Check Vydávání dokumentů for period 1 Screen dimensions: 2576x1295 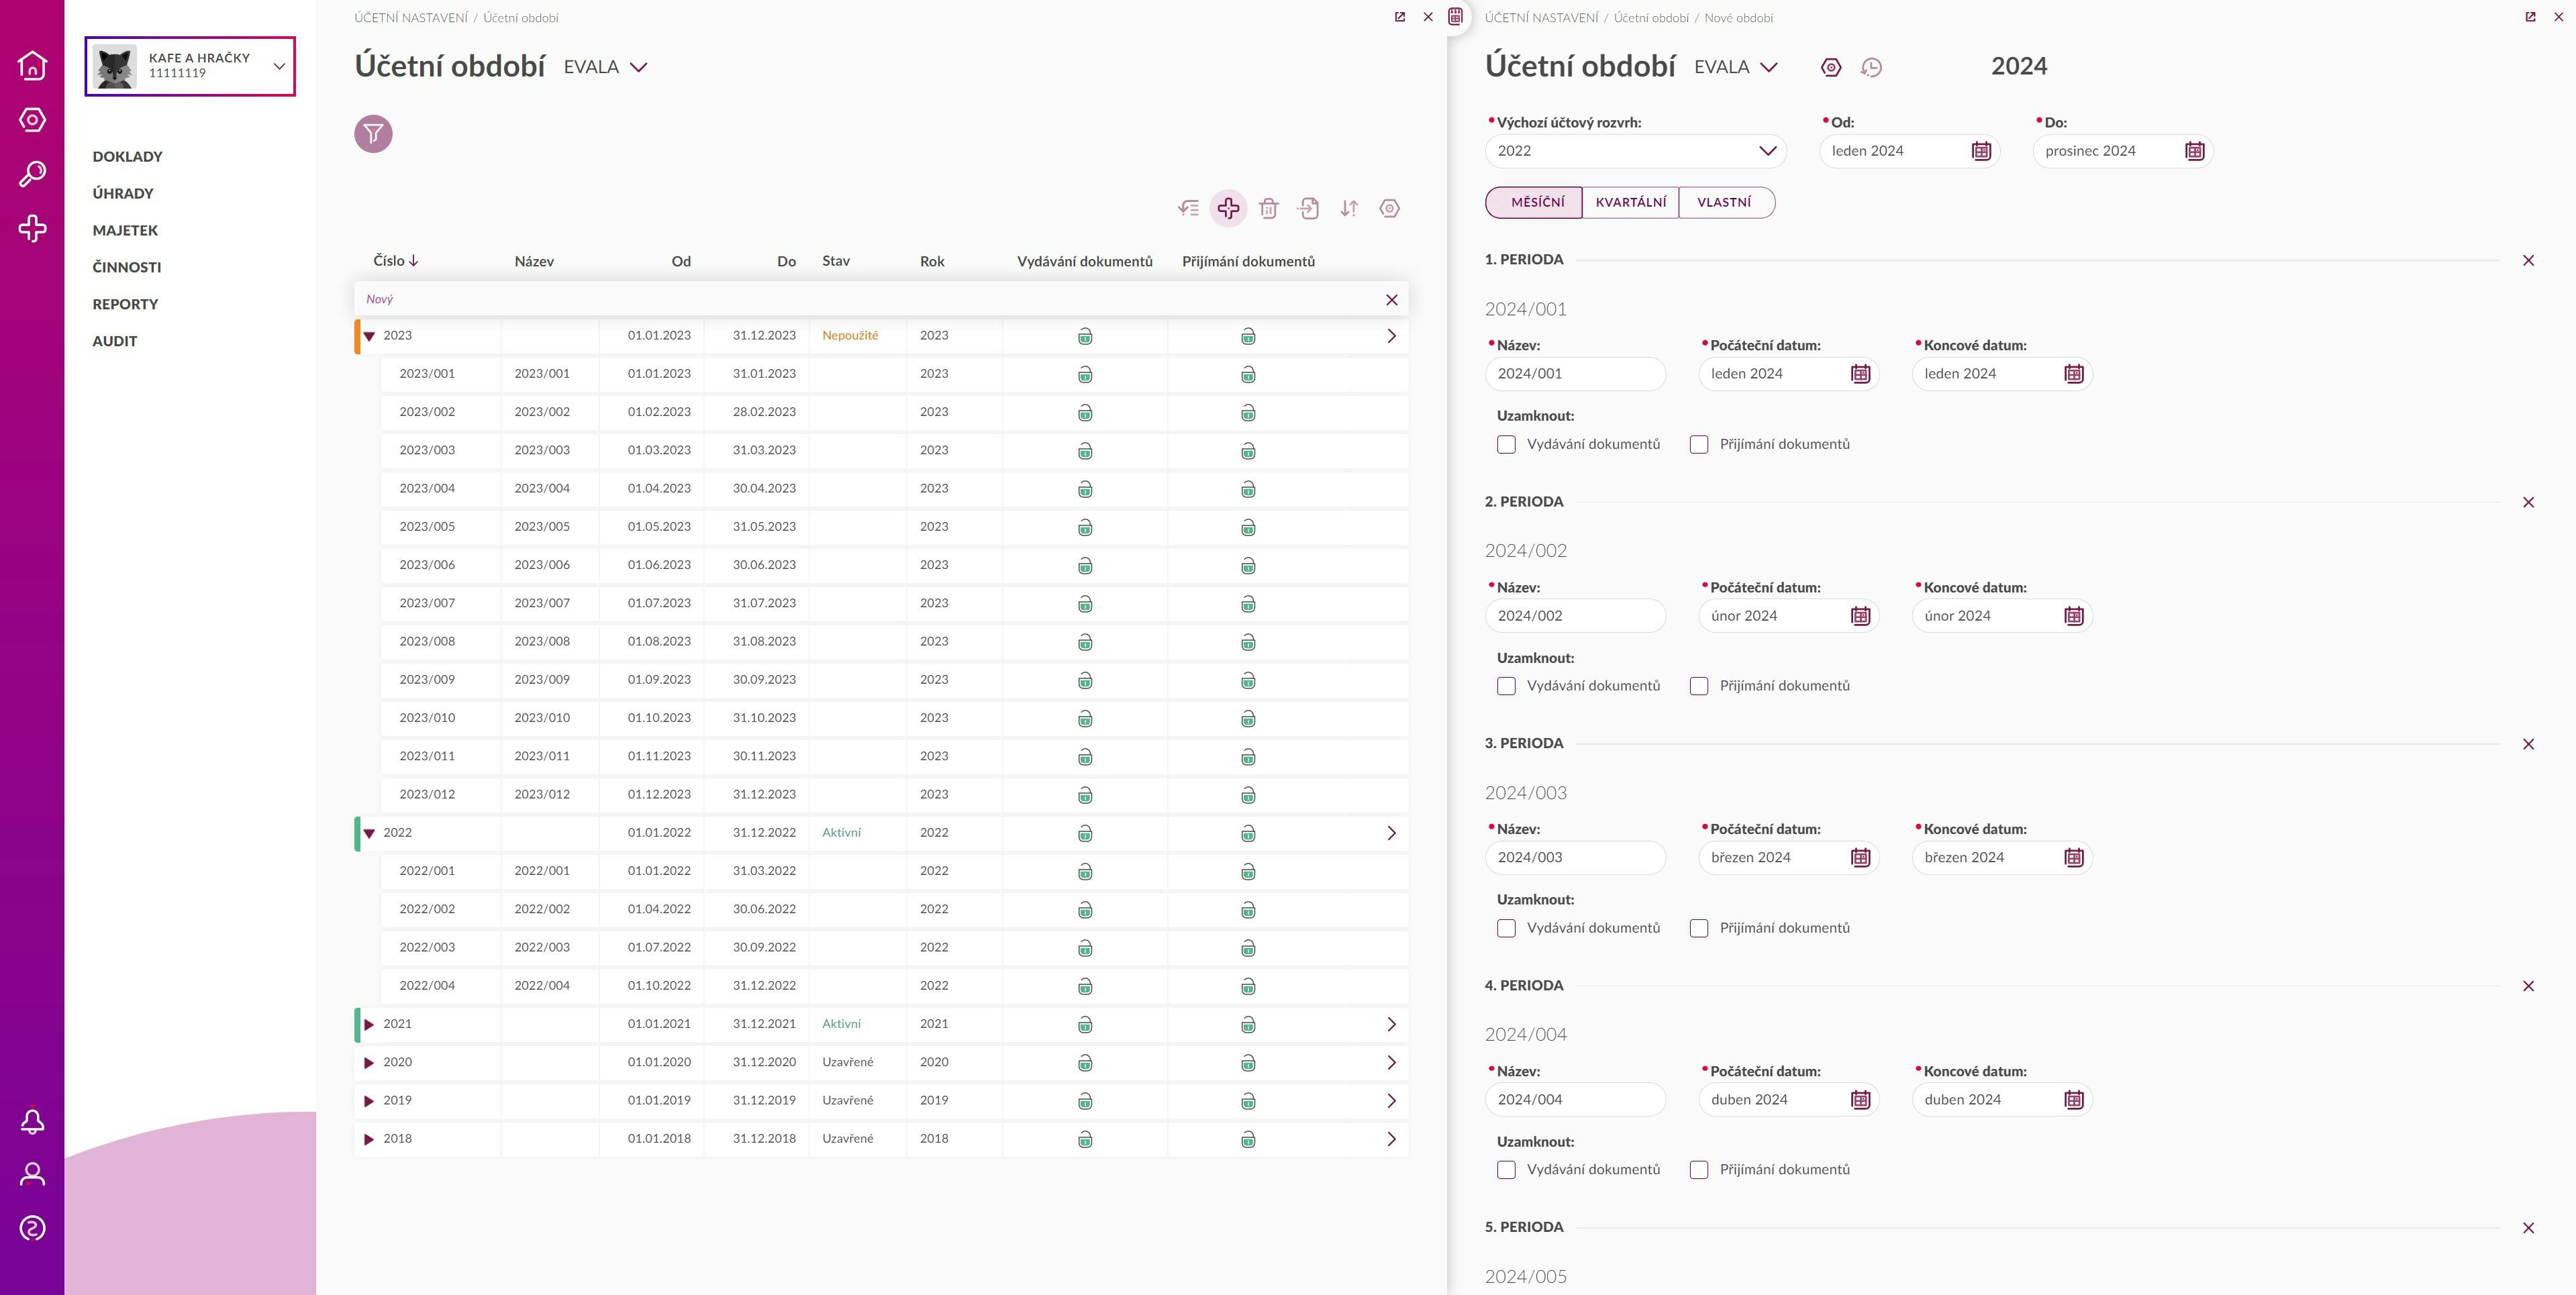[1506, 444]
